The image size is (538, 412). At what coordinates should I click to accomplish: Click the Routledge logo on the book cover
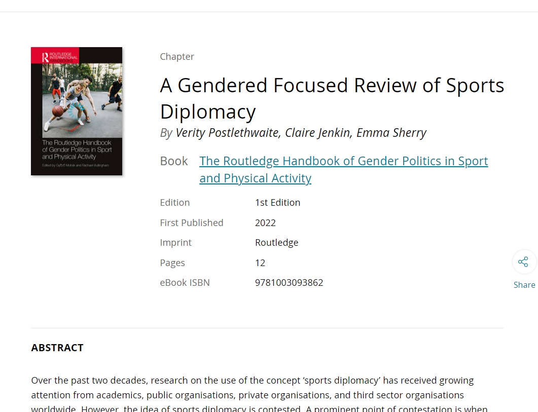[45, 57]
